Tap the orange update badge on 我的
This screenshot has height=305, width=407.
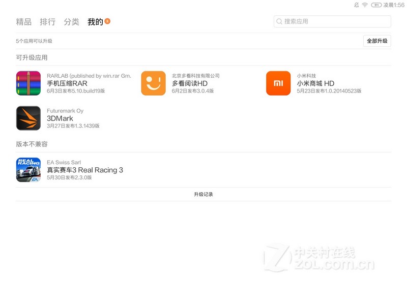(x=107, y=21)
